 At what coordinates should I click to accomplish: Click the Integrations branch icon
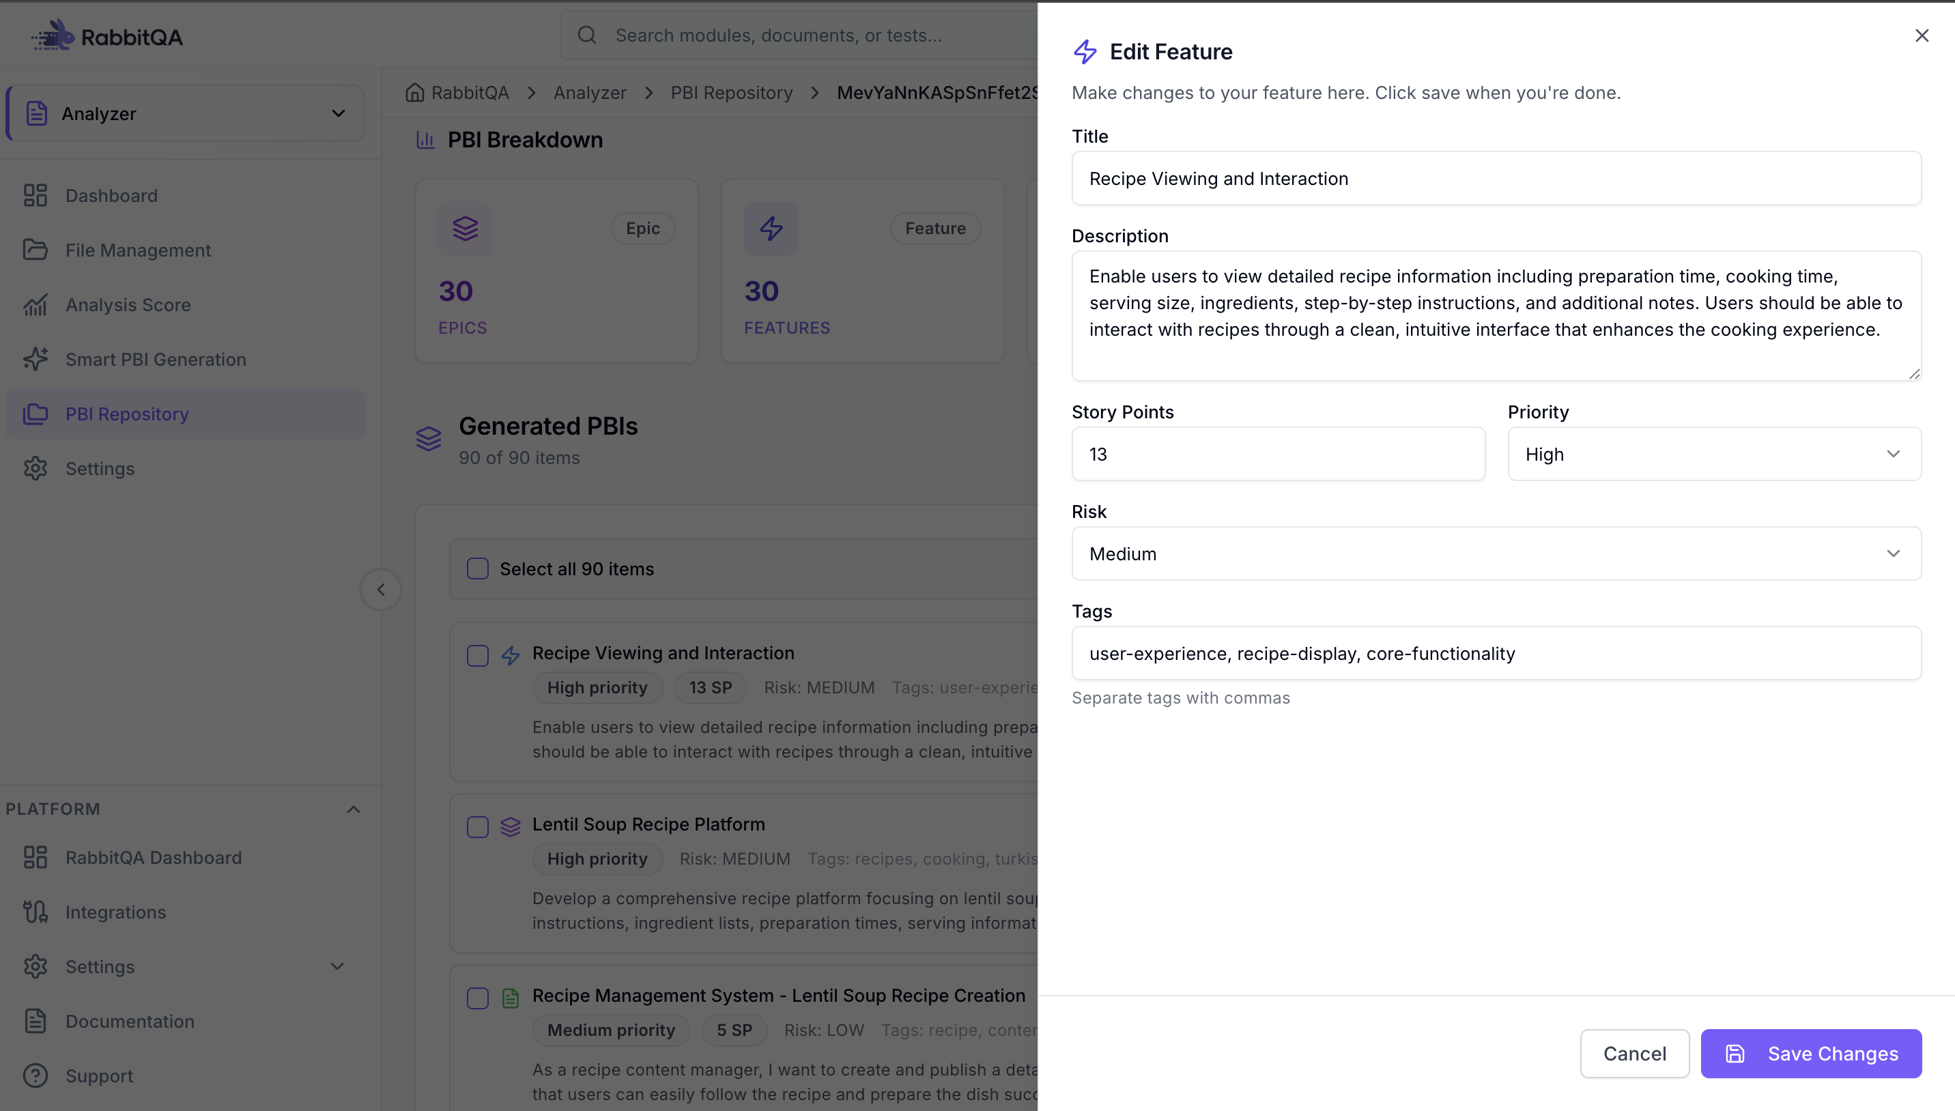click(x=35, y=912)
